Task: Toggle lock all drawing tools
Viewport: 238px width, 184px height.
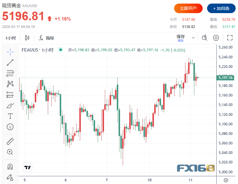Action: [x=10, y=177]
